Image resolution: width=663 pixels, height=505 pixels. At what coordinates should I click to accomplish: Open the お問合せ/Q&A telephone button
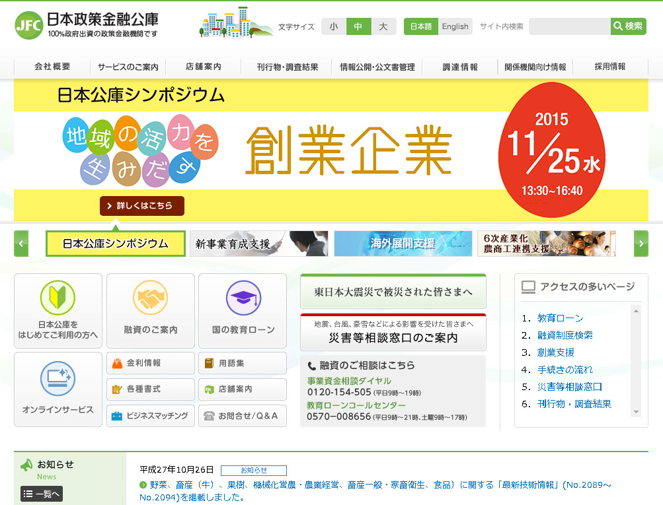tap(243, 416)
